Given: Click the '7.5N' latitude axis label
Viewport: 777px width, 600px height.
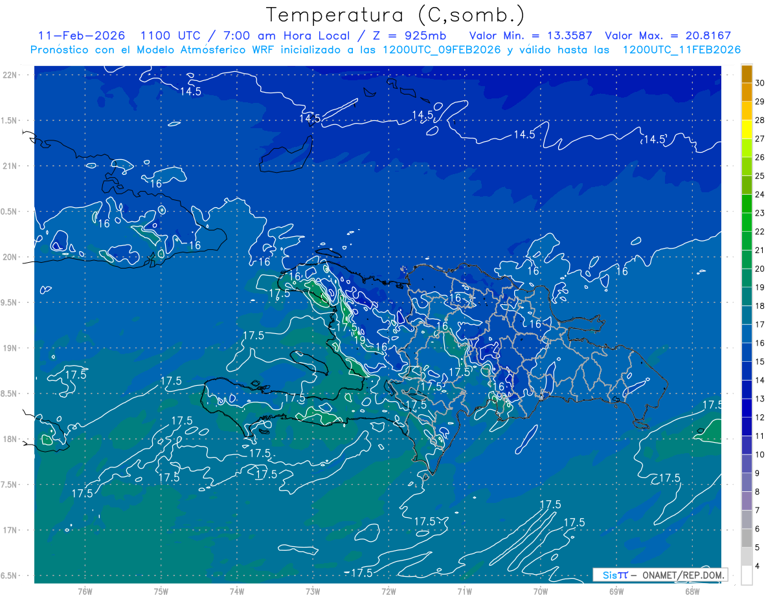Looking at the screenshot, I should [x=9, y=484].
